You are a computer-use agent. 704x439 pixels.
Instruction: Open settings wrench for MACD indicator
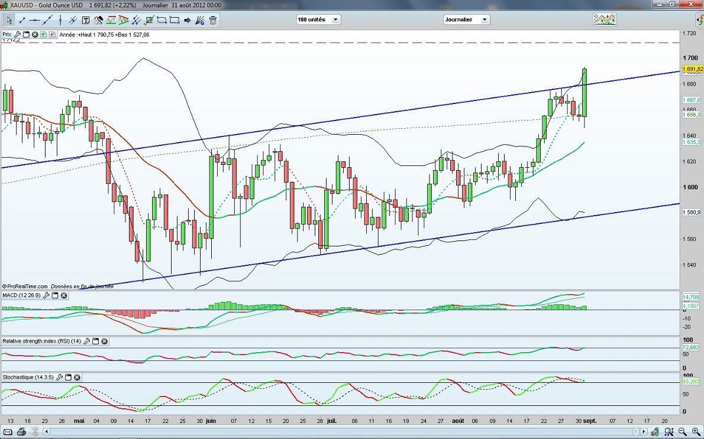46,295
